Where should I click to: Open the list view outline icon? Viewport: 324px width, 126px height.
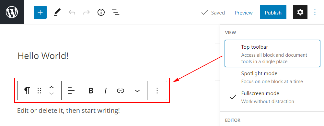coord(116,13)
